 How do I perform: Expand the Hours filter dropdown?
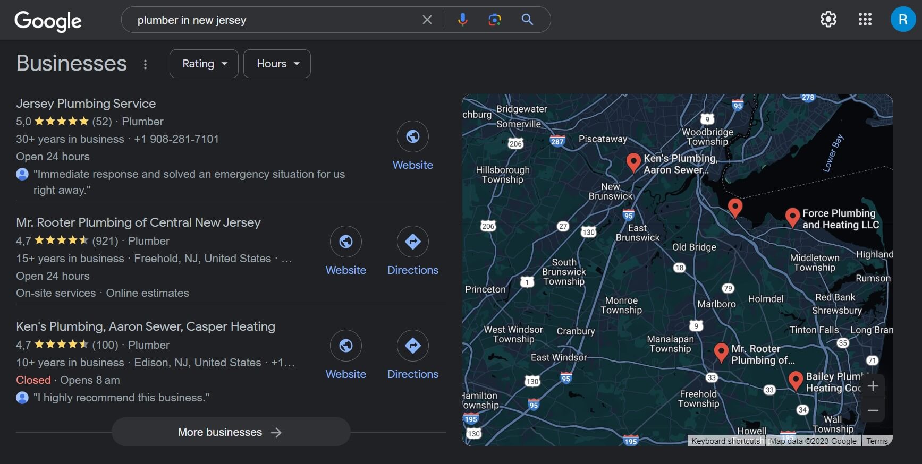pyautogui.click(x=277, y=64)
